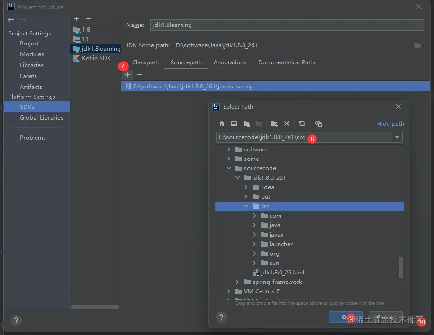Image resolution: width=434 pixels, height=335 pixels.
Task: Open Facets settings page
Action: [x=28, y=76]
